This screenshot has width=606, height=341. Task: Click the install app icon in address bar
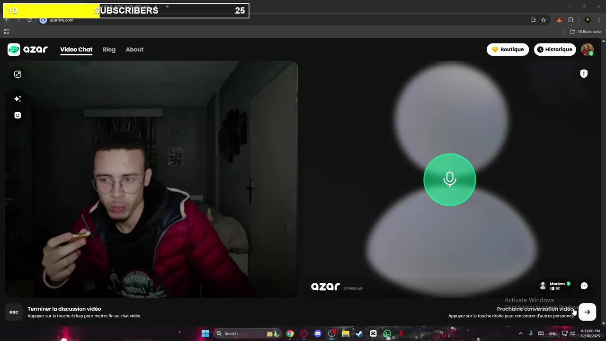(533, 20)
